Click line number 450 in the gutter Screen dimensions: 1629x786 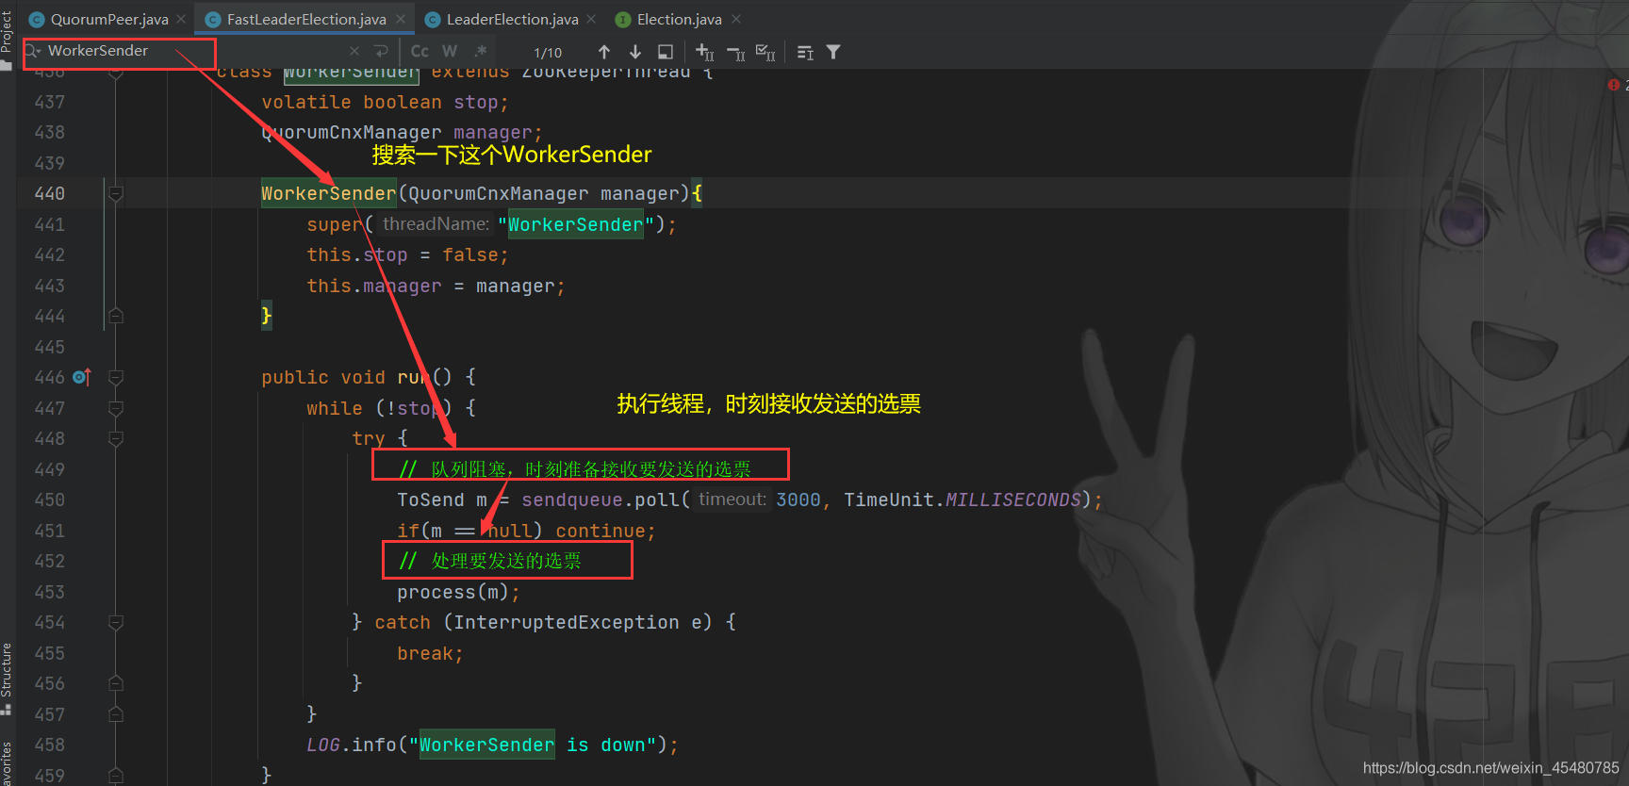pos(50,499)
